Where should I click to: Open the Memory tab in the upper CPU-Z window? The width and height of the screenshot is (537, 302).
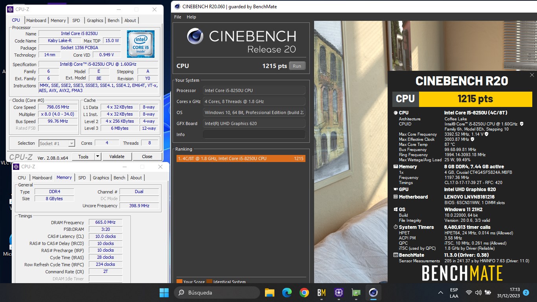(x=58, y=20)
